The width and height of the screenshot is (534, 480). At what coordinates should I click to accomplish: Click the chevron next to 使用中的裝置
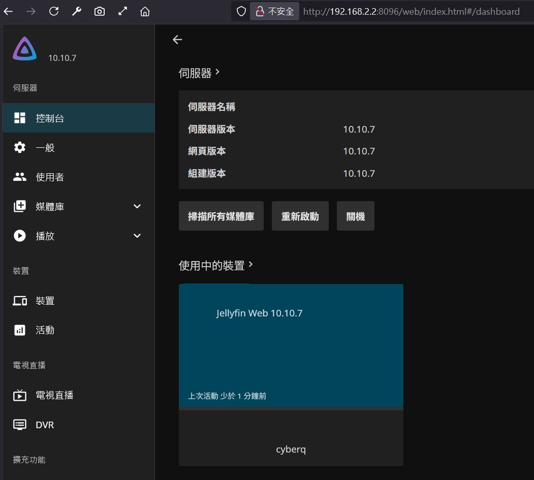tap(250, 264)
